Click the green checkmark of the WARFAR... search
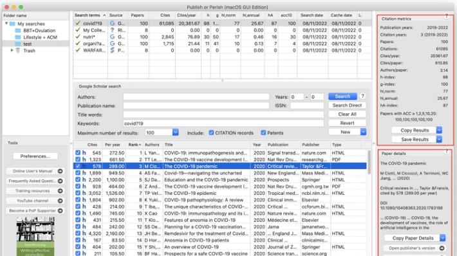The image size is (457, 256). pyautogui.click(x=77, y=50)
